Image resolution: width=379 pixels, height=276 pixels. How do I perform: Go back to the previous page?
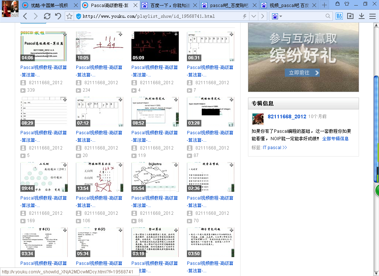tap(25, 16)
